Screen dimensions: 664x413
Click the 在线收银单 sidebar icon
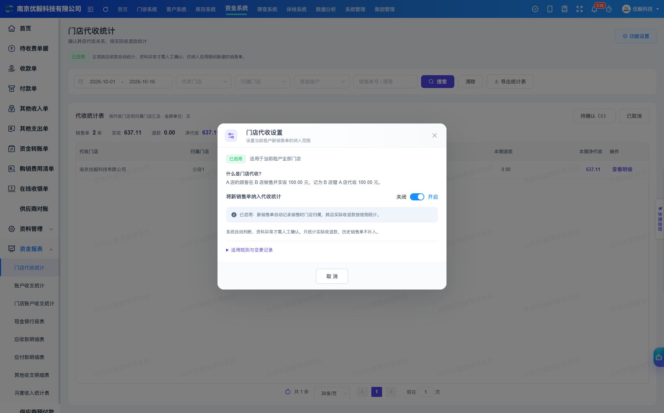[11, 189]
